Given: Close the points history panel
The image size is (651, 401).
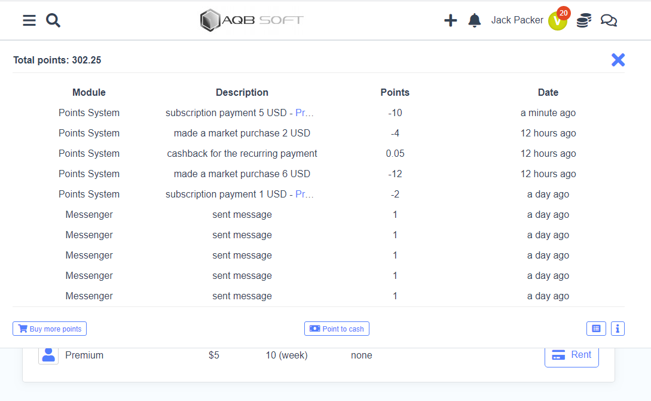Looking at the screenshot, I should [618, 60].
